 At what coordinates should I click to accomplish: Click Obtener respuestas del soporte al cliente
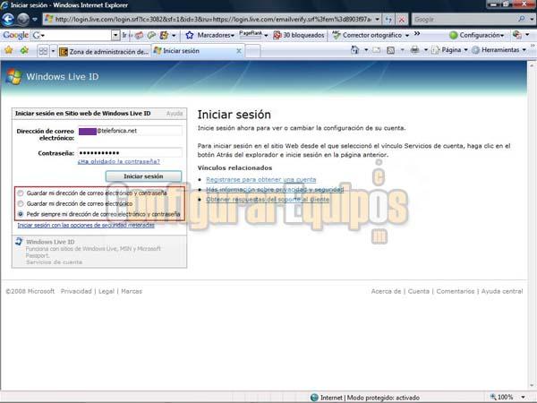click(x=268, y=199)
